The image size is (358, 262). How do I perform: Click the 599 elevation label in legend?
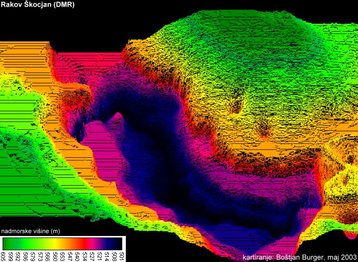point(10,256)
